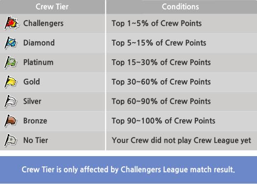Click Top 1~5% of Crew Points condition
257x184 pixels.
tap(157, 23)
